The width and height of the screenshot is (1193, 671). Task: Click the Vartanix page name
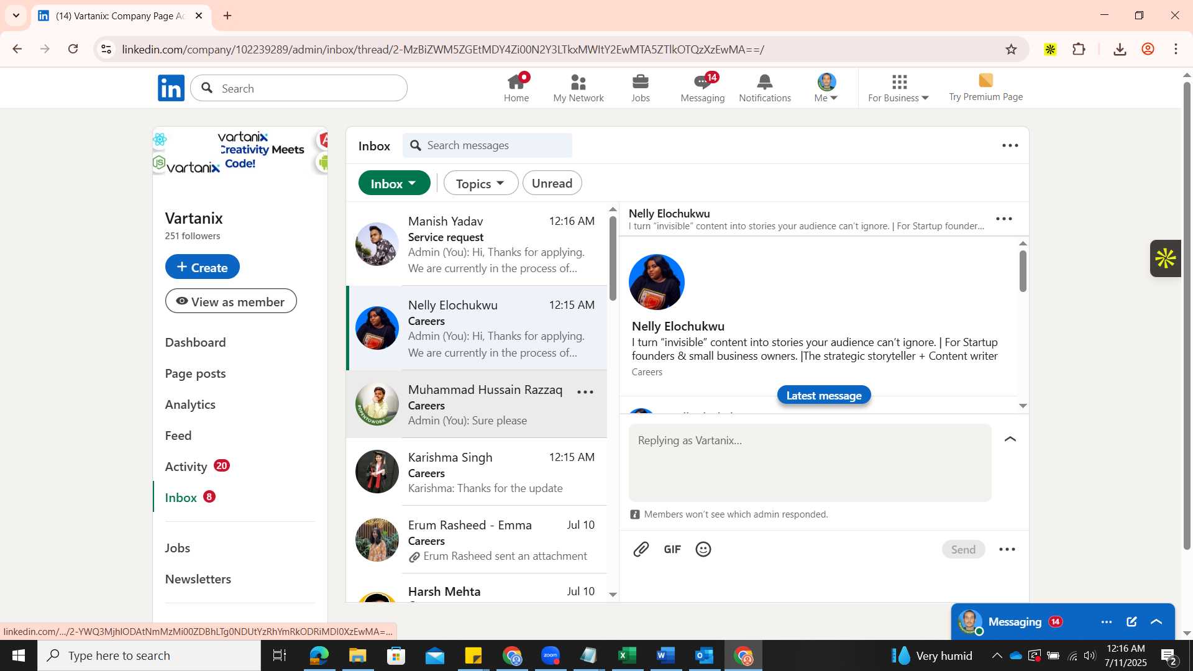(x=194, y=218)
